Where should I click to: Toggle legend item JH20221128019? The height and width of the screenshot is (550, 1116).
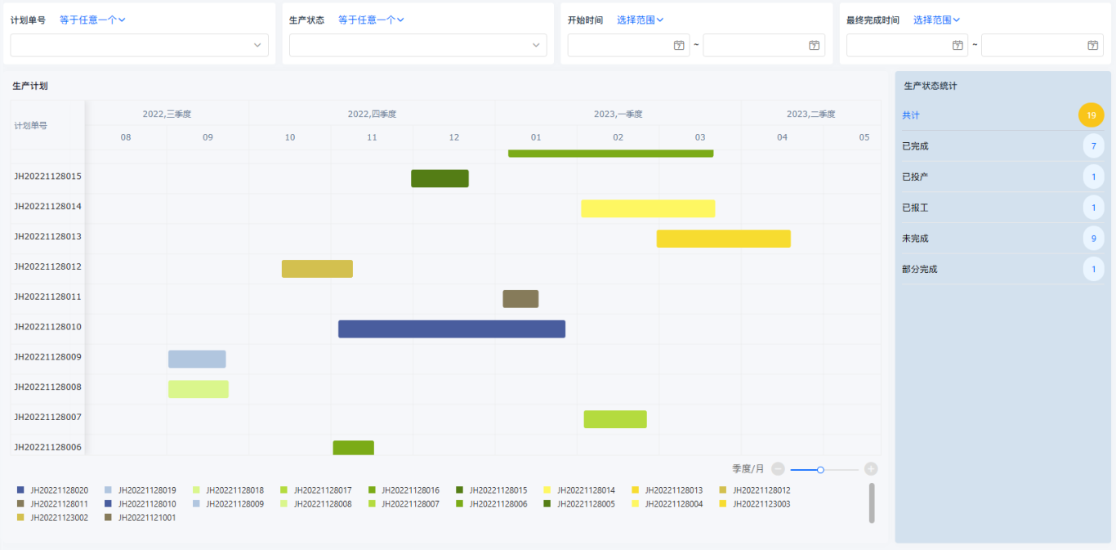coord(140,490)
